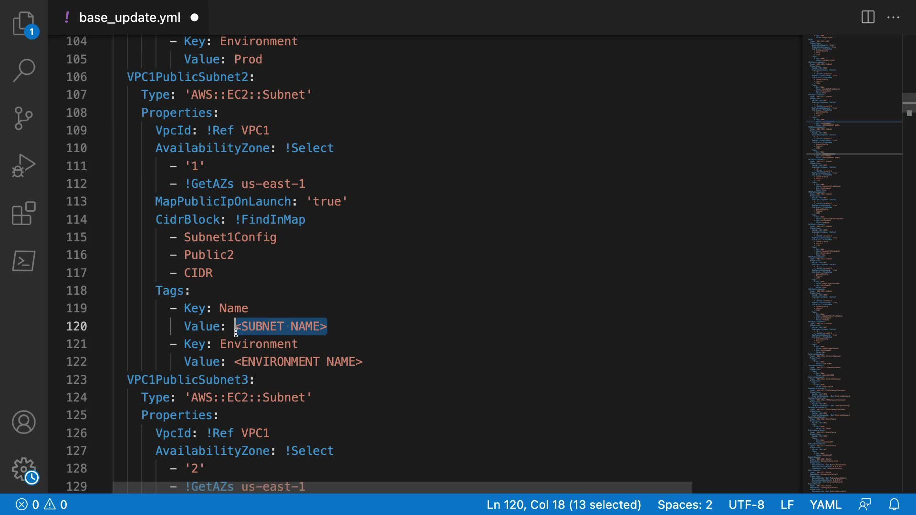Open the Manage settings gear

coord(23,470)
